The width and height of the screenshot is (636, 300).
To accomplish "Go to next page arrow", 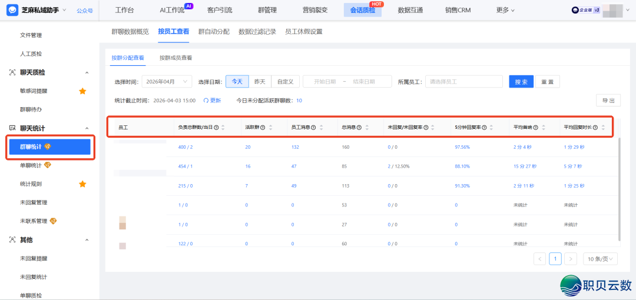I will pyautogui.click(x=571, y=259).
